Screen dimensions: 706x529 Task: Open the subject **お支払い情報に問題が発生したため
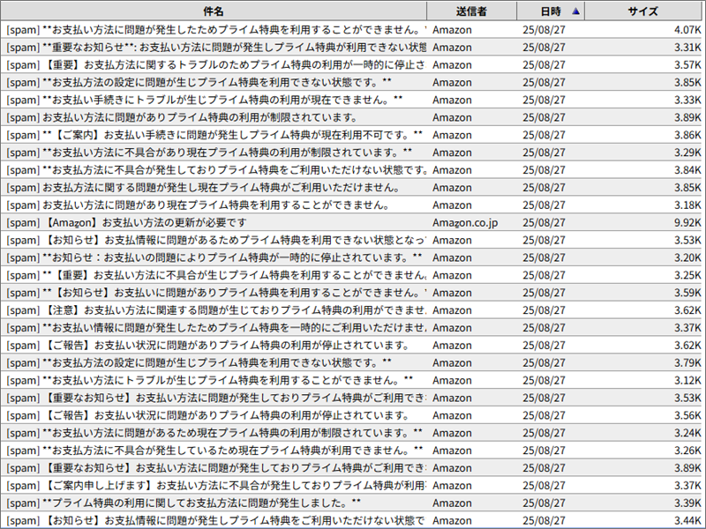pyautogui.click(x=216, y=328)
